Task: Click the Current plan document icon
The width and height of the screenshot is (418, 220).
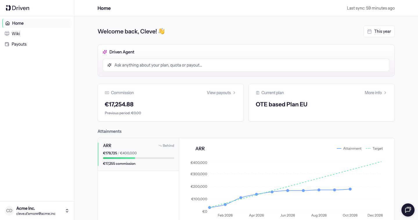Action: coord(257,93)
